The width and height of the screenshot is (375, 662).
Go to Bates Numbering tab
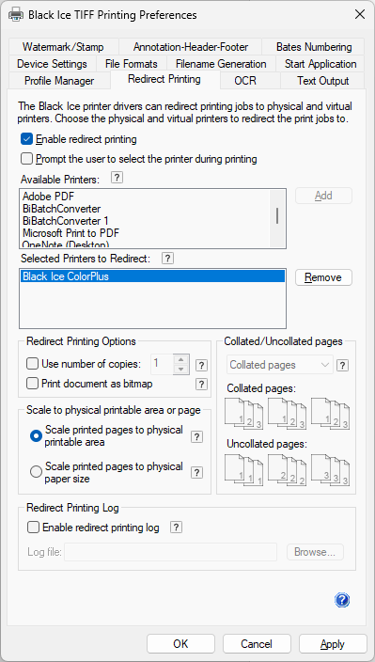point(314,47)
